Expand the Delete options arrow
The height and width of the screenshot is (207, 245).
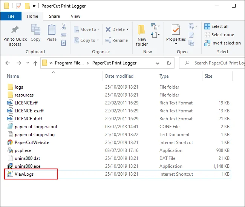click(128, 29)
